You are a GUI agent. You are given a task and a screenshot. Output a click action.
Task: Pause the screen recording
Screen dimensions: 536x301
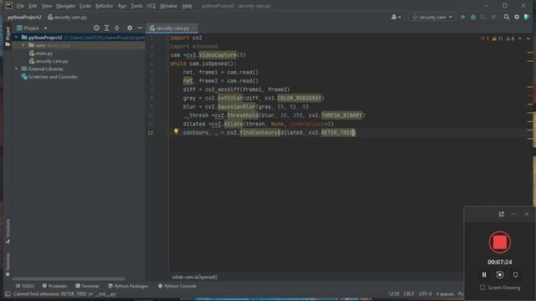[484, 275]
